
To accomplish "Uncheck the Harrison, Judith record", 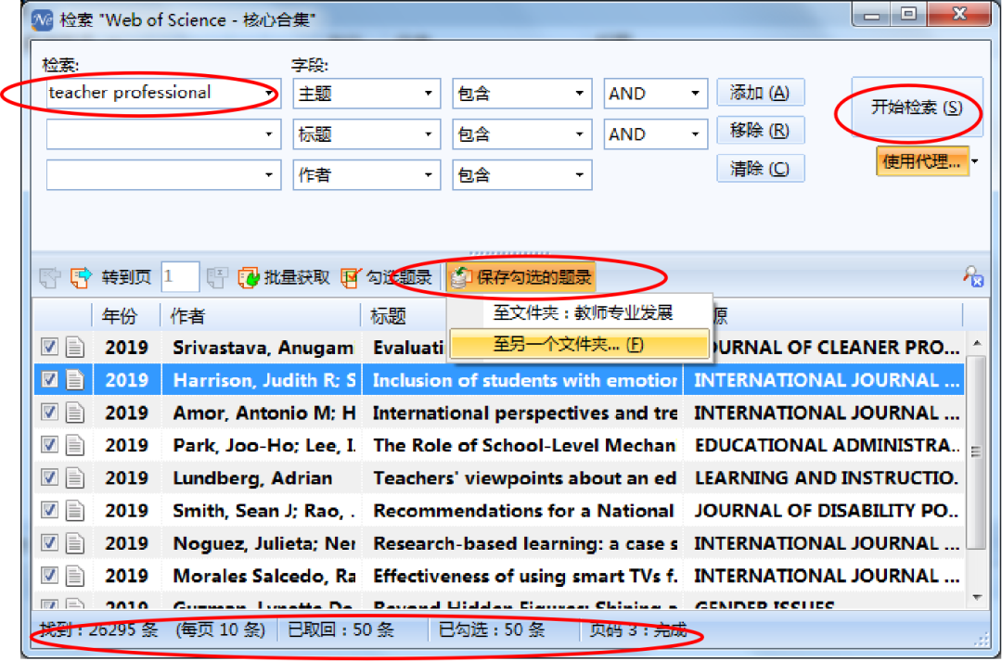I will pyautogui.click(x=49, y=379).
